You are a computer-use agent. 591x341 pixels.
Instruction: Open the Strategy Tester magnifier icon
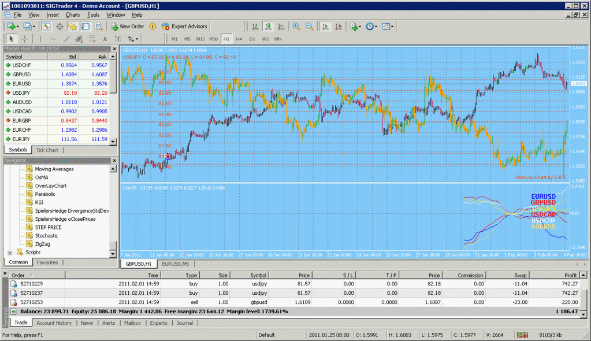99,27
